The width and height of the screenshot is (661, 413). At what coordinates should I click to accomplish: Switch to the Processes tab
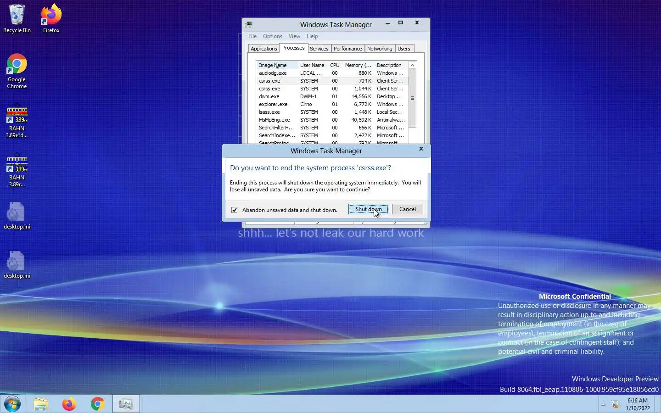(293, 48)
